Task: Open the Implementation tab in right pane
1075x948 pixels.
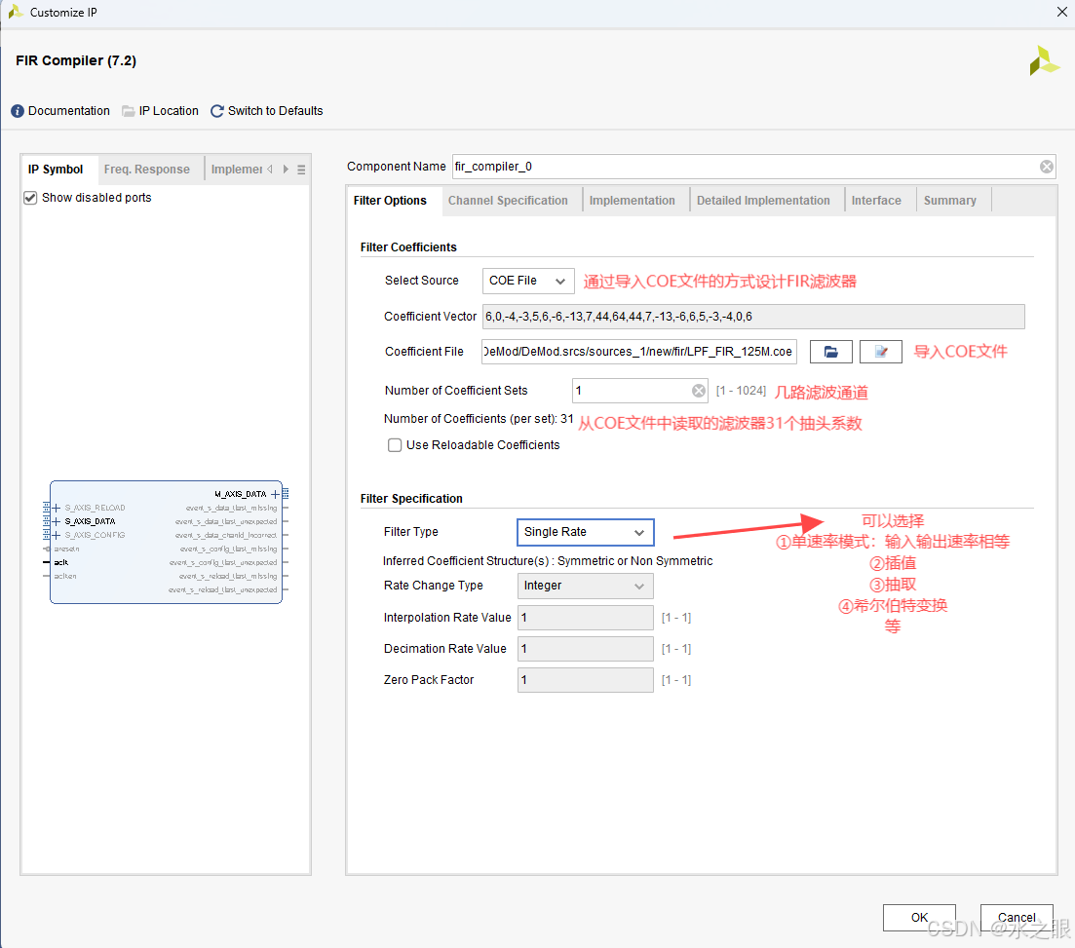Action: [x=633, y=200]
